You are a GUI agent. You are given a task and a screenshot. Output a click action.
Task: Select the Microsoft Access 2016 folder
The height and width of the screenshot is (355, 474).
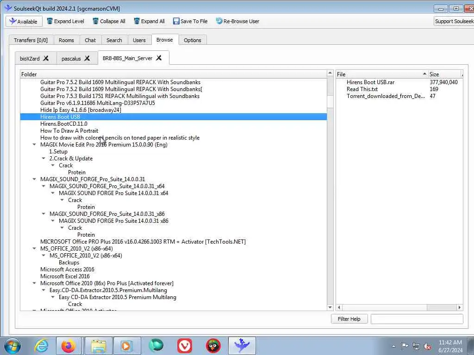(x=67, y=269)
